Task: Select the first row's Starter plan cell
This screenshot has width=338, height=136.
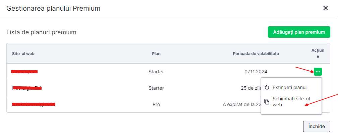Action: (x=156, y=71)
